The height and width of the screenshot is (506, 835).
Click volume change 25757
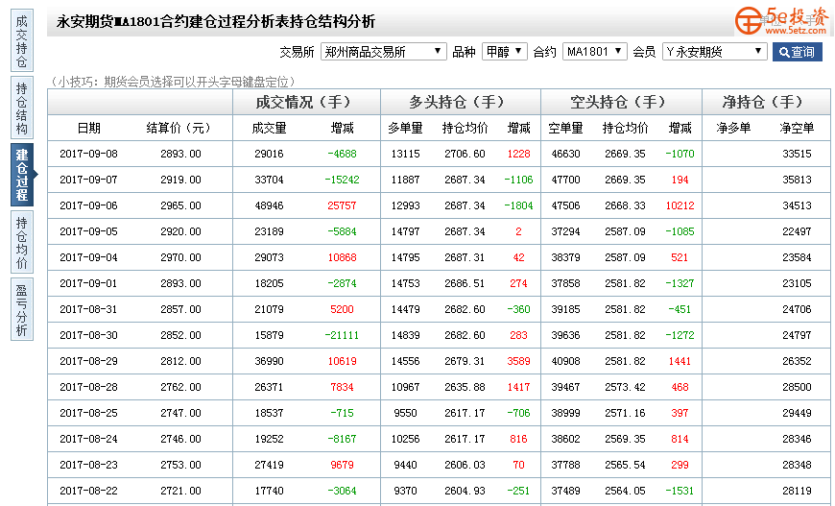pos(342,205)
